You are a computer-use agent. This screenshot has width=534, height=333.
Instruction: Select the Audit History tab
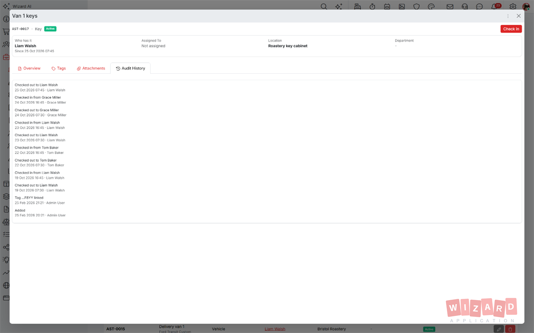[131, 68]
